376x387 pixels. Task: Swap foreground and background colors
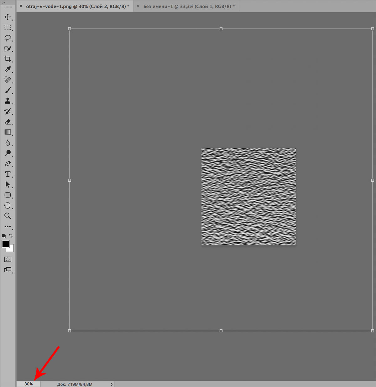pos(11,236)
